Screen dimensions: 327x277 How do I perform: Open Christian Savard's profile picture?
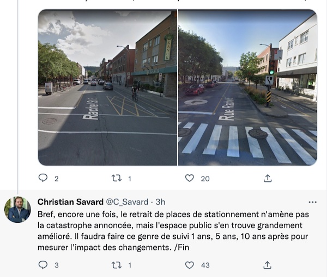click(x=17, y=210)
